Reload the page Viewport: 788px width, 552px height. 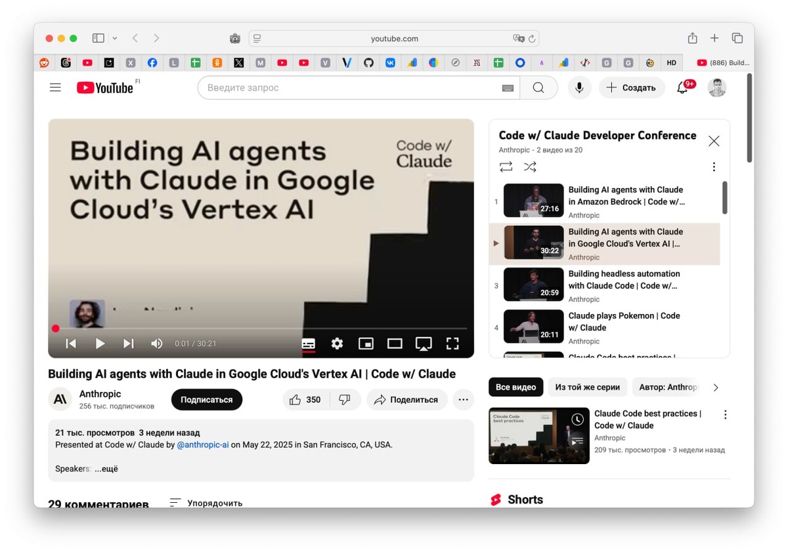point(532,39)
